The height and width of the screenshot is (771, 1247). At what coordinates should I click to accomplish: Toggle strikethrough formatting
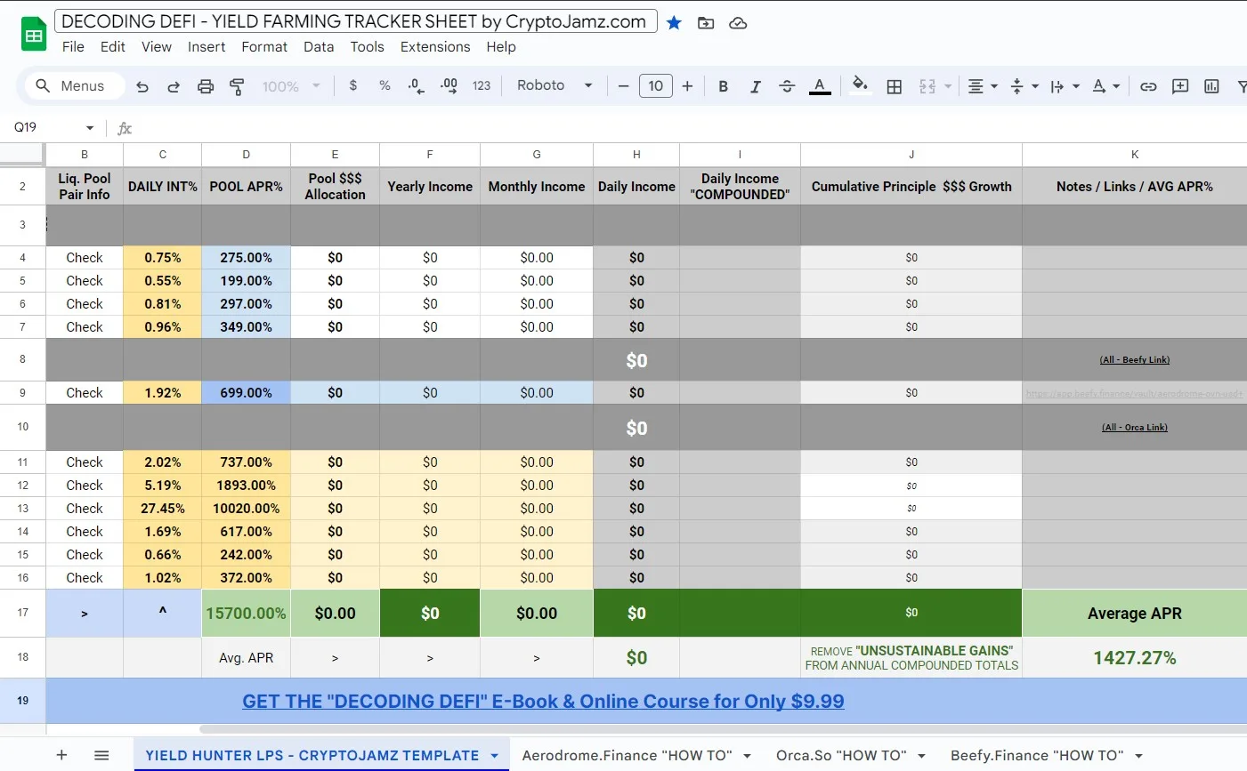(x=787, y=86)
